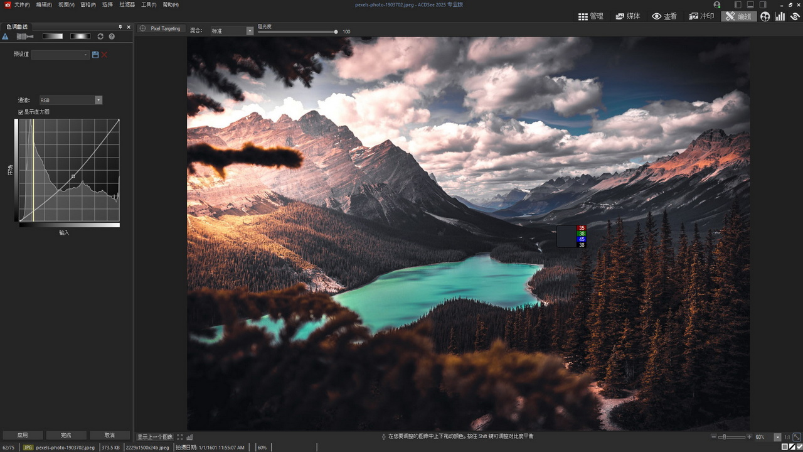Open the 过滤器 menu
This screenshot has width=803, height=452.
tap(127, 4)
